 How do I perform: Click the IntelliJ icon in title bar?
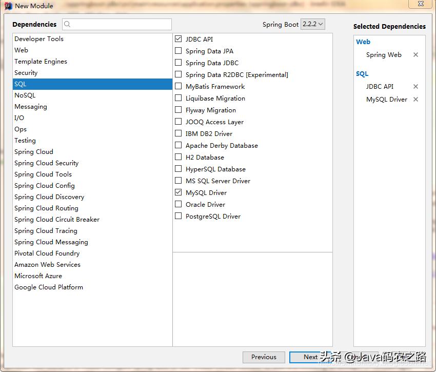8,6
